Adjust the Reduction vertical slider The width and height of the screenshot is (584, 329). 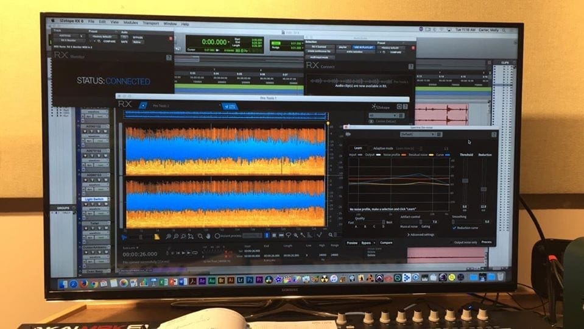483,189
